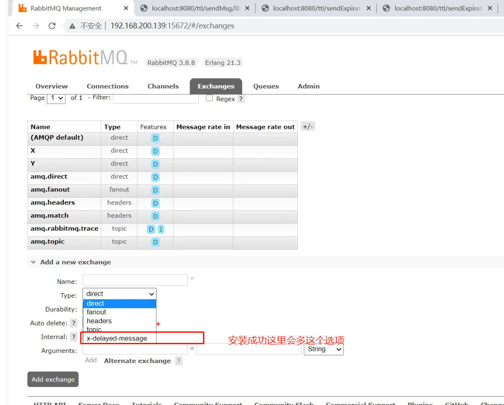Open the Page number dropdown
Screen dimensions: 504x405
coord(56,98)
